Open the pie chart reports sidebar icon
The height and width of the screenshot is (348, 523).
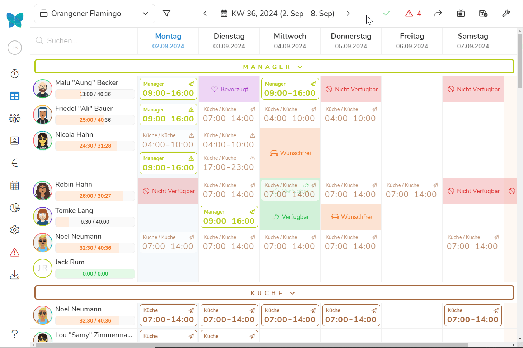coord(15,208)
